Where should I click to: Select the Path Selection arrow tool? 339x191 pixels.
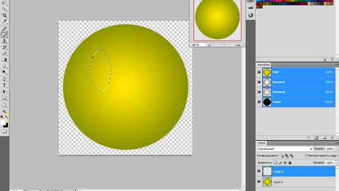click(4, 92)
